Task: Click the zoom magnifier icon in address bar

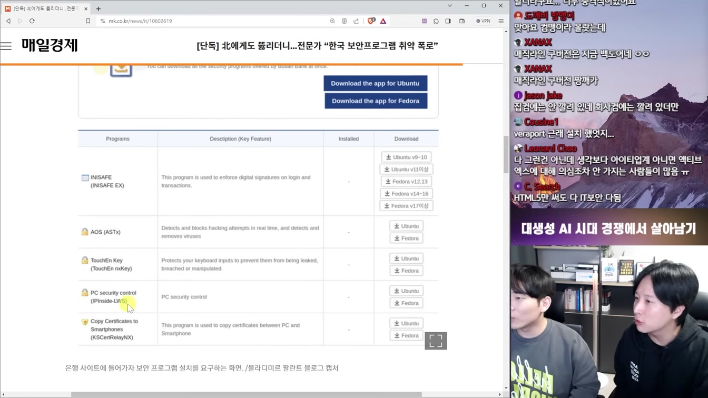Action: coord(332,21)
